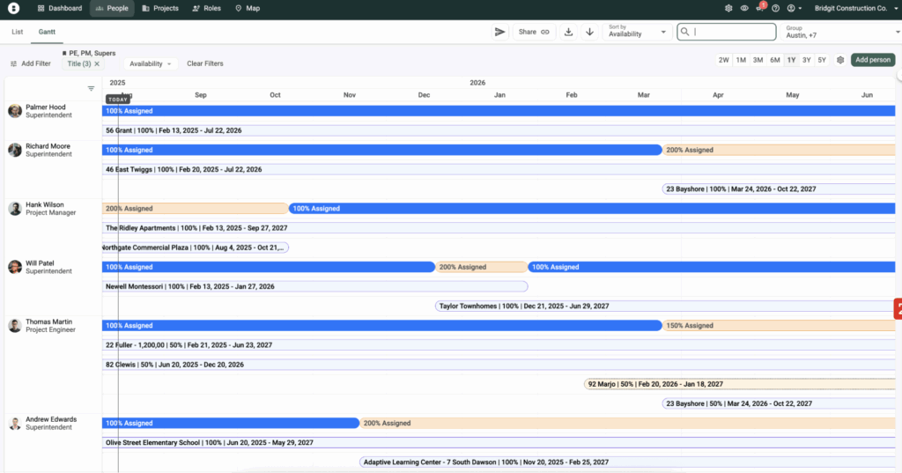Click Palmer Hood's 100% Assigned bar

(499, 111)
